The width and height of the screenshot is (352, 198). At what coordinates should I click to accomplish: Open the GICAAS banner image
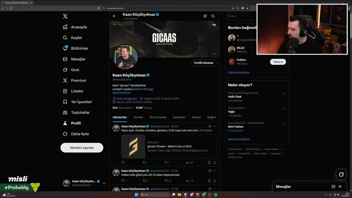[x=164, y=39]
